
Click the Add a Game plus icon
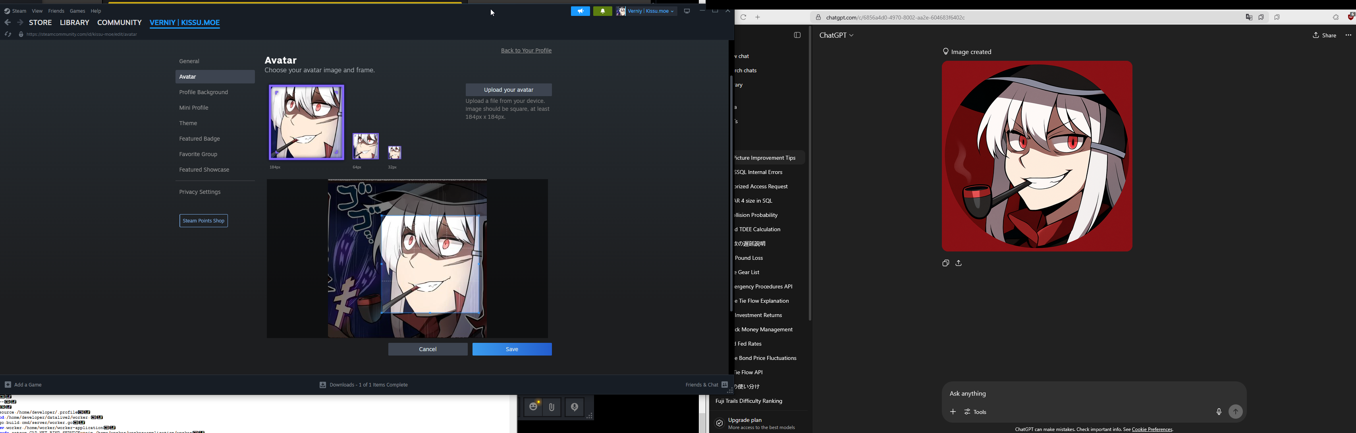pyautogui.click(x=8, y=385)
